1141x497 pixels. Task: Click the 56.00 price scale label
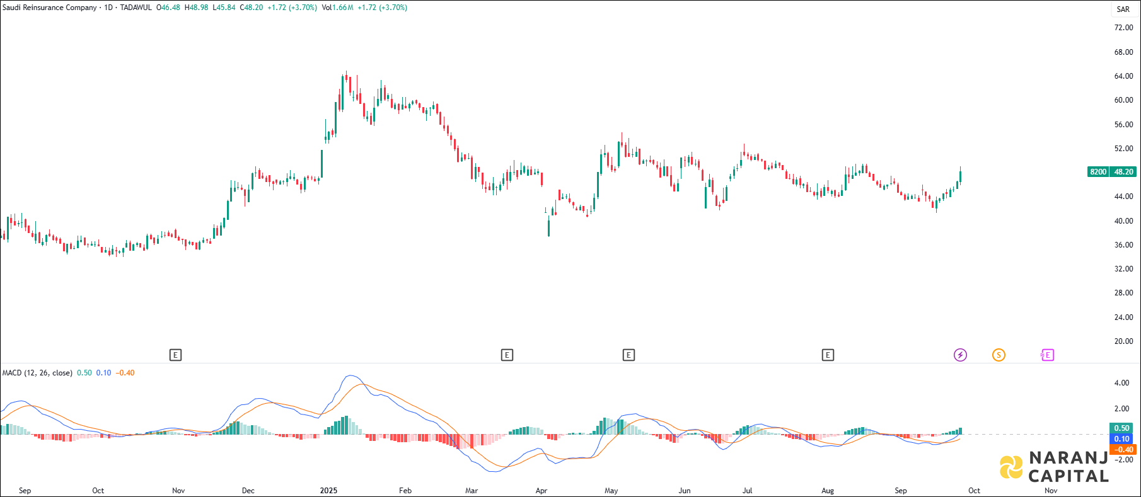pyautogui.click(x=1123, y=125)
